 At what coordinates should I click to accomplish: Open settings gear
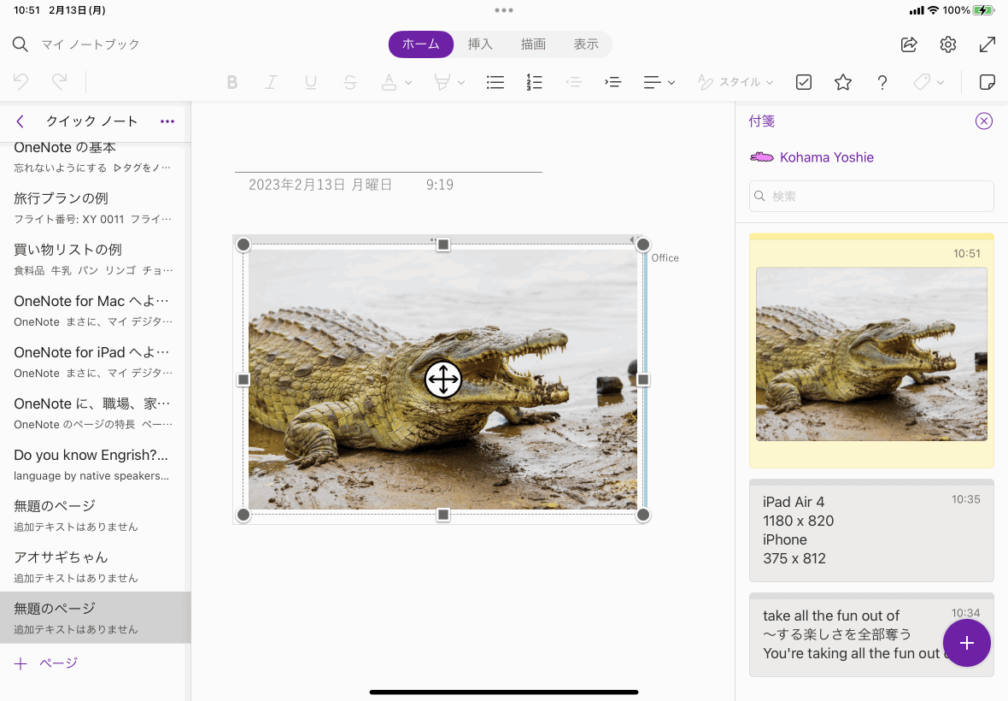pyautogui.click(x=948, y=44)
